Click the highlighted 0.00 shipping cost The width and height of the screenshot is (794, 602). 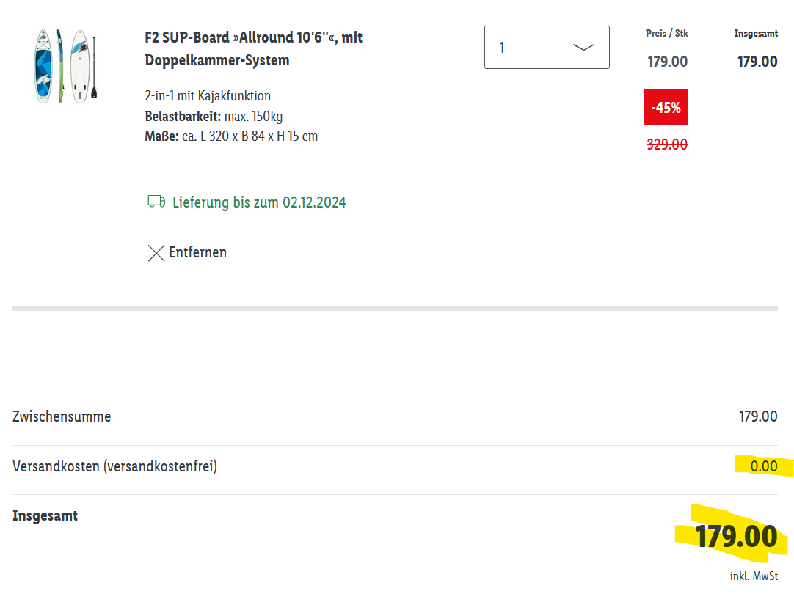[x=763, y=466]
